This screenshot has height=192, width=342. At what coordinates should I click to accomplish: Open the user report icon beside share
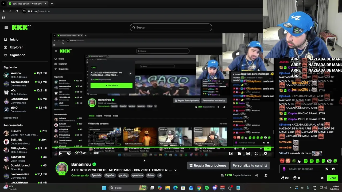pyautogui.click(x=266, y=175)
